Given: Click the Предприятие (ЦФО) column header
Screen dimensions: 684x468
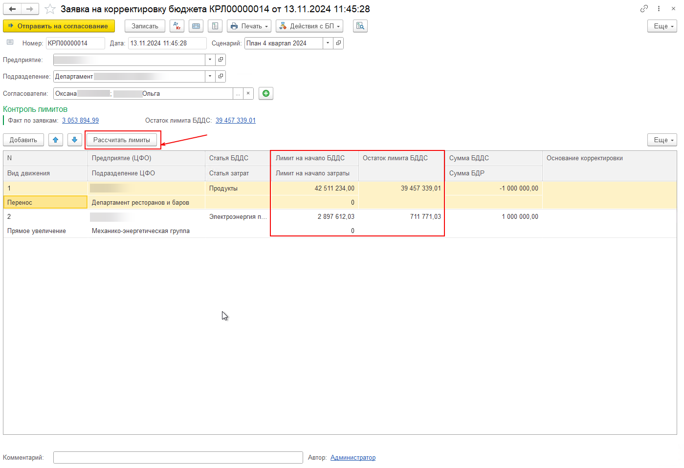Looking at the screenshot, I should 146,158.
